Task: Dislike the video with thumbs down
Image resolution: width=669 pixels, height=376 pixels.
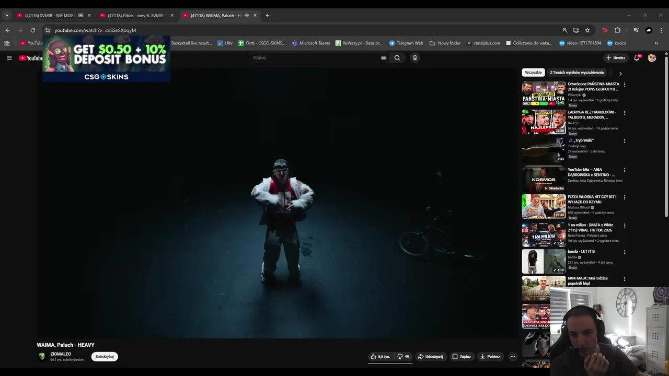Action: point(403,357)
